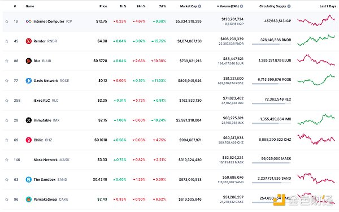Star Internet Computer to add to watchlist
The height and width of the screenshot is (212, 339).
[x=7, y=21]
